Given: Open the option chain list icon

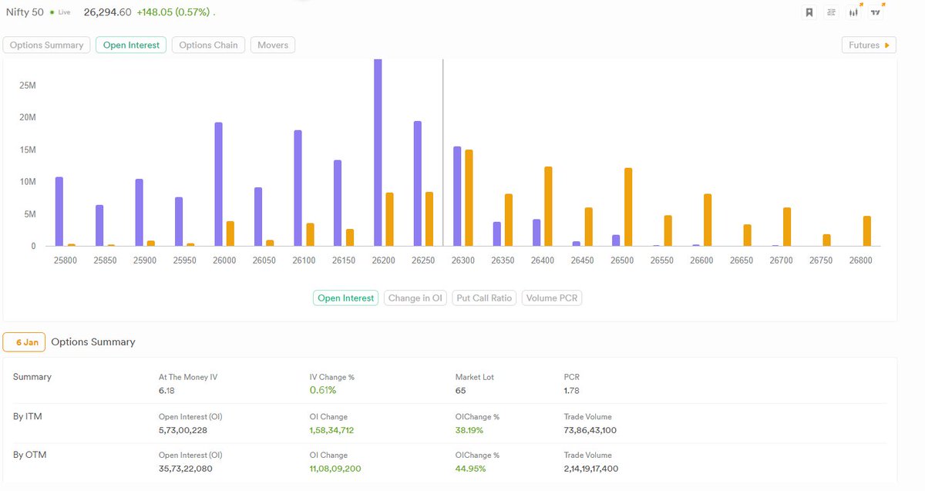Looking at the screenshot, I should [x=832, y=12].
